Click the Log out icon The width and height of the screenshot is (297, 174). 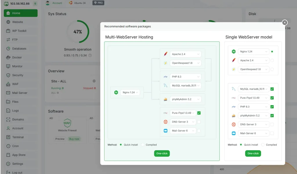pyautogui.click(x=8, y=172)
